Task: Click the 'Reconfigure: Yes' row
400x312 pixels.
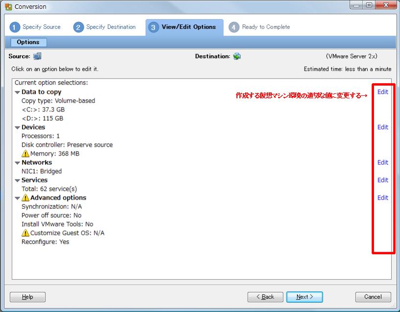Action: 46,242
